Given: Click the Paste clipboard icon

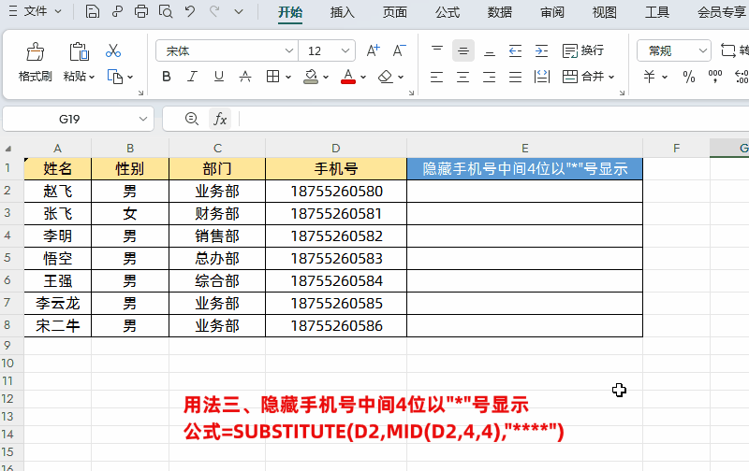Looking at the screenshot, I should [79, 51].
